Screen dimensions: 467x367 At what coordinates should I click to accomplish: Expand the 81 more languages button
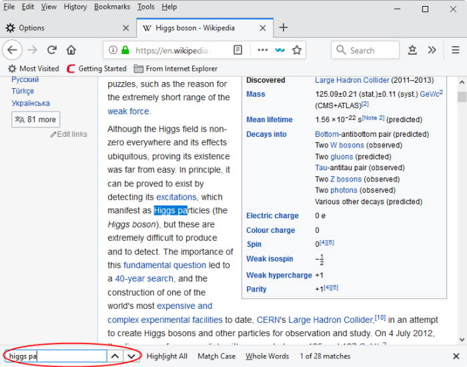36,119
